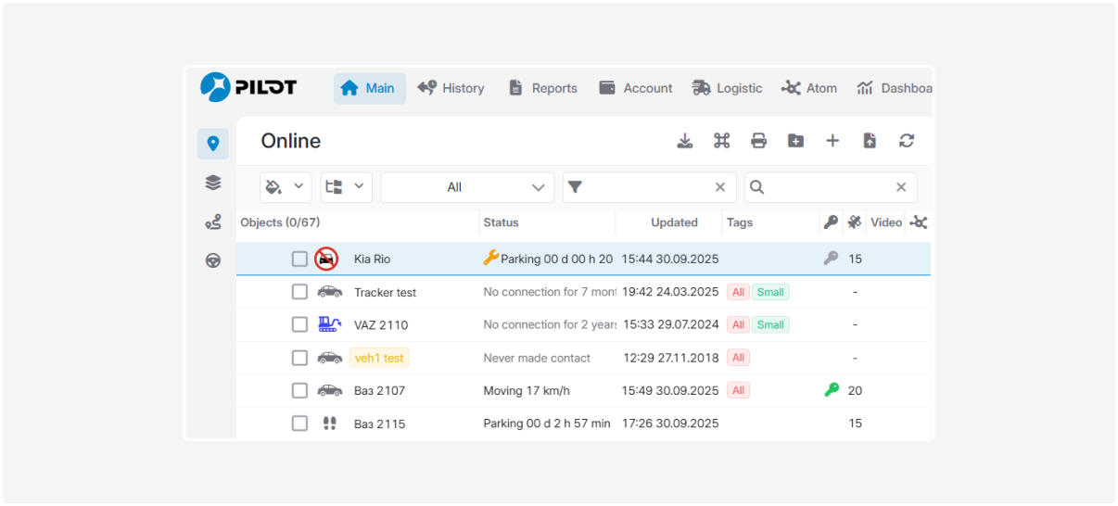The image size is (1118, 506).
Task: Expand the All filter combo box
Action: 467,187
